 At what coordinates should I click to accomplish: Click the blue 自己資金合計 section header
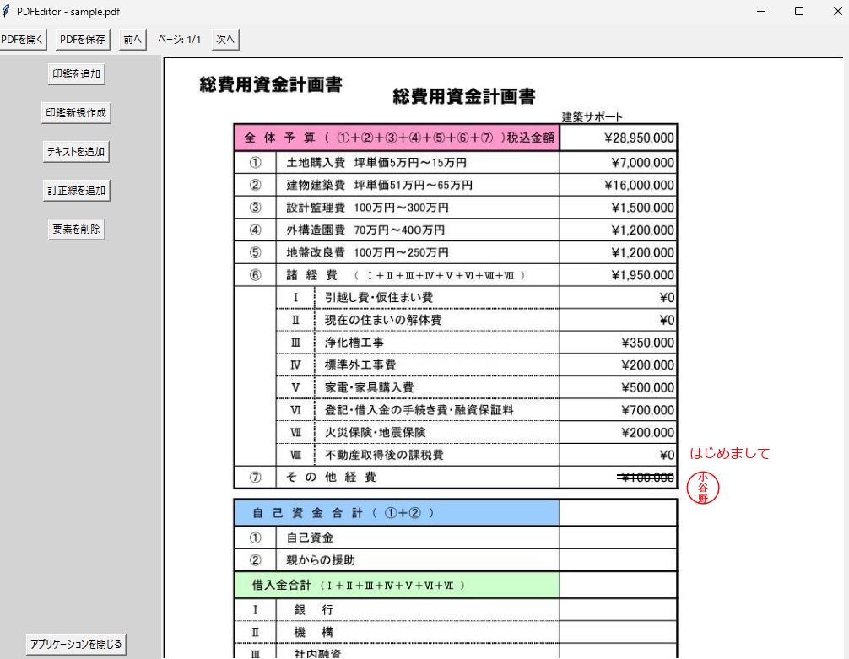397,511
